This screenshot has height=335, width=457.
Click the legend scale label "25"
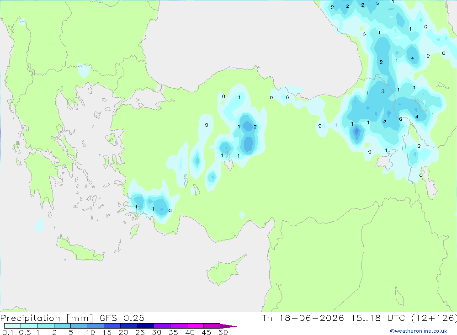point(140,332)
